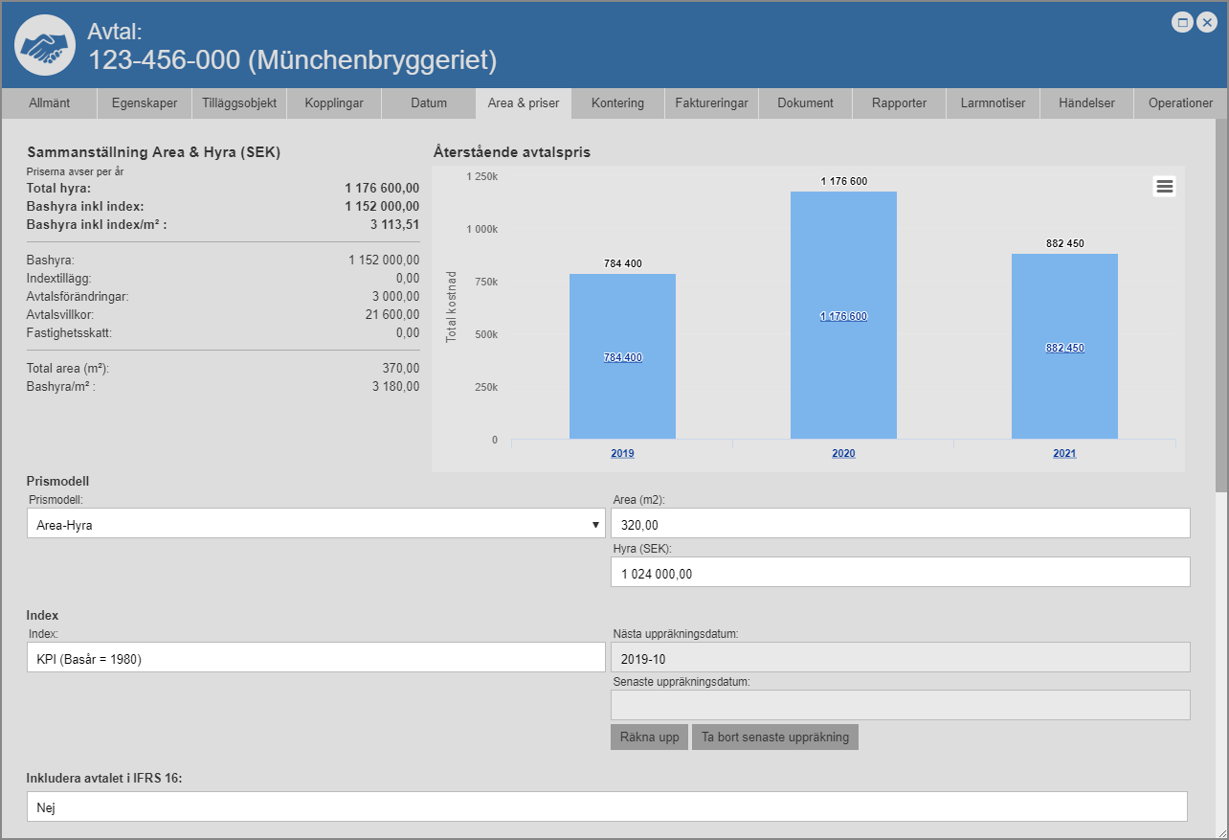Select the 2020 bar in chart
The image size is (1229, 840).
point(843,316)
